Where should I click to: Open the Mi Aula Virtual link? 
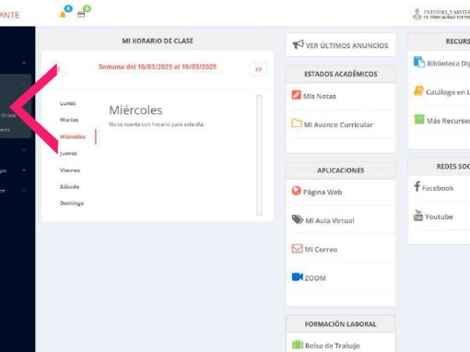(330, 221)
